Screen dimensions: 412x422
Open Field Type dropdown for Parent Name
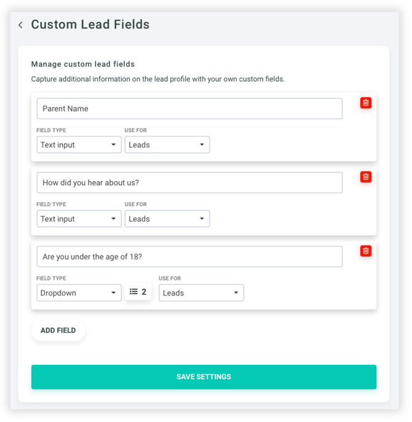79,145
